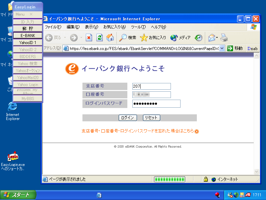Open the ファイル(F) menu
The width and height of the screenshot is (266, 200).
click(53, 27)
